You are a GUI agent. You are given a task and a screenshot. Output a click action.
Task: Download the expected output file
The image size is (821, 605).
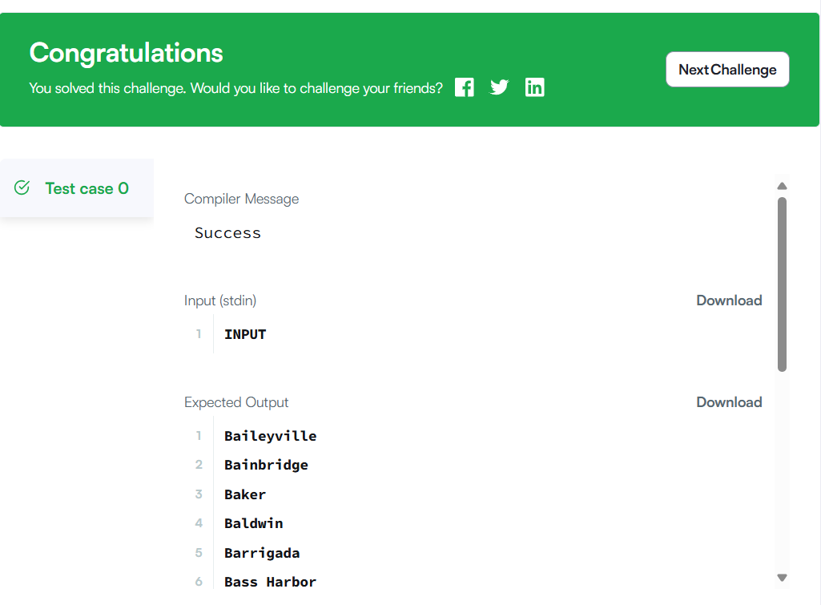click(x=729, y=402)
